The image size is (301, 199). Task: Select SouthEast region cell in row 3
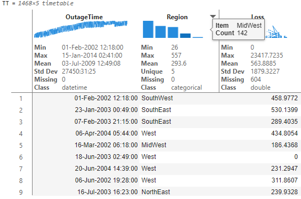point(156,122)
